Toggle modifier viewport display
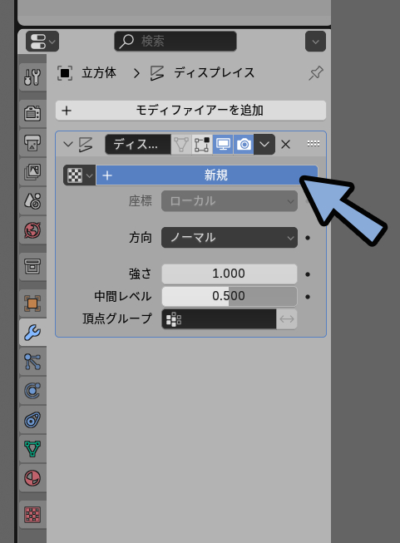This screenshot has width=400, height=543. pos(223,145)
